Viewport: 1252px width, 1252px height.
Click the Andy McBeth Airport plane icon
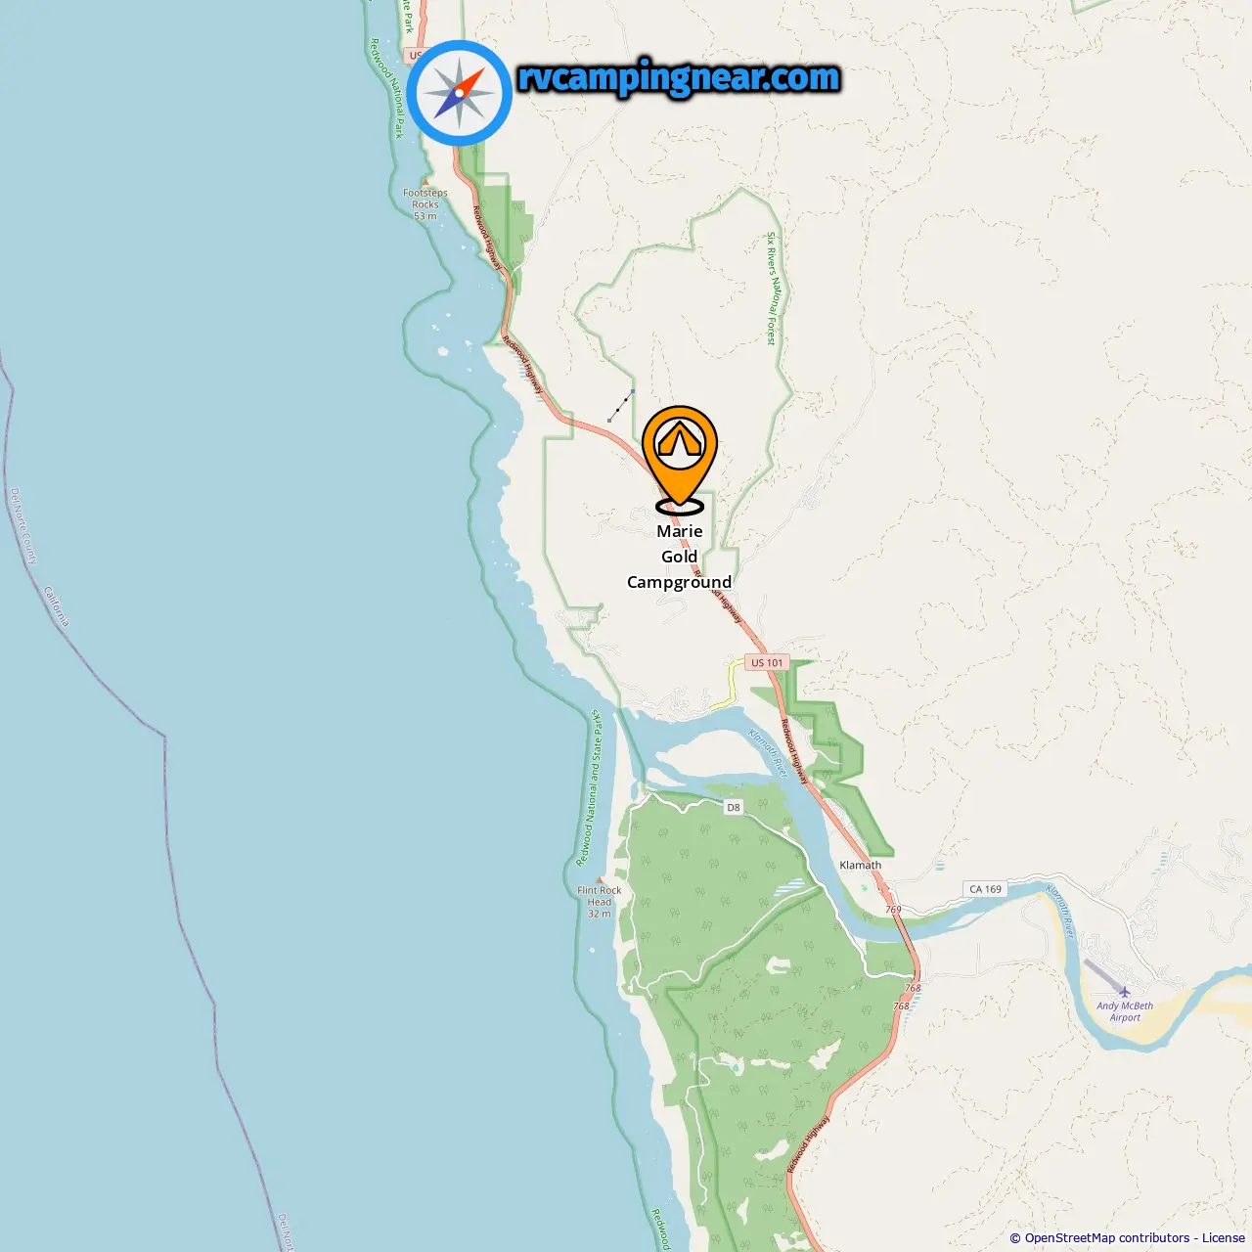[x=1125, y=992]
